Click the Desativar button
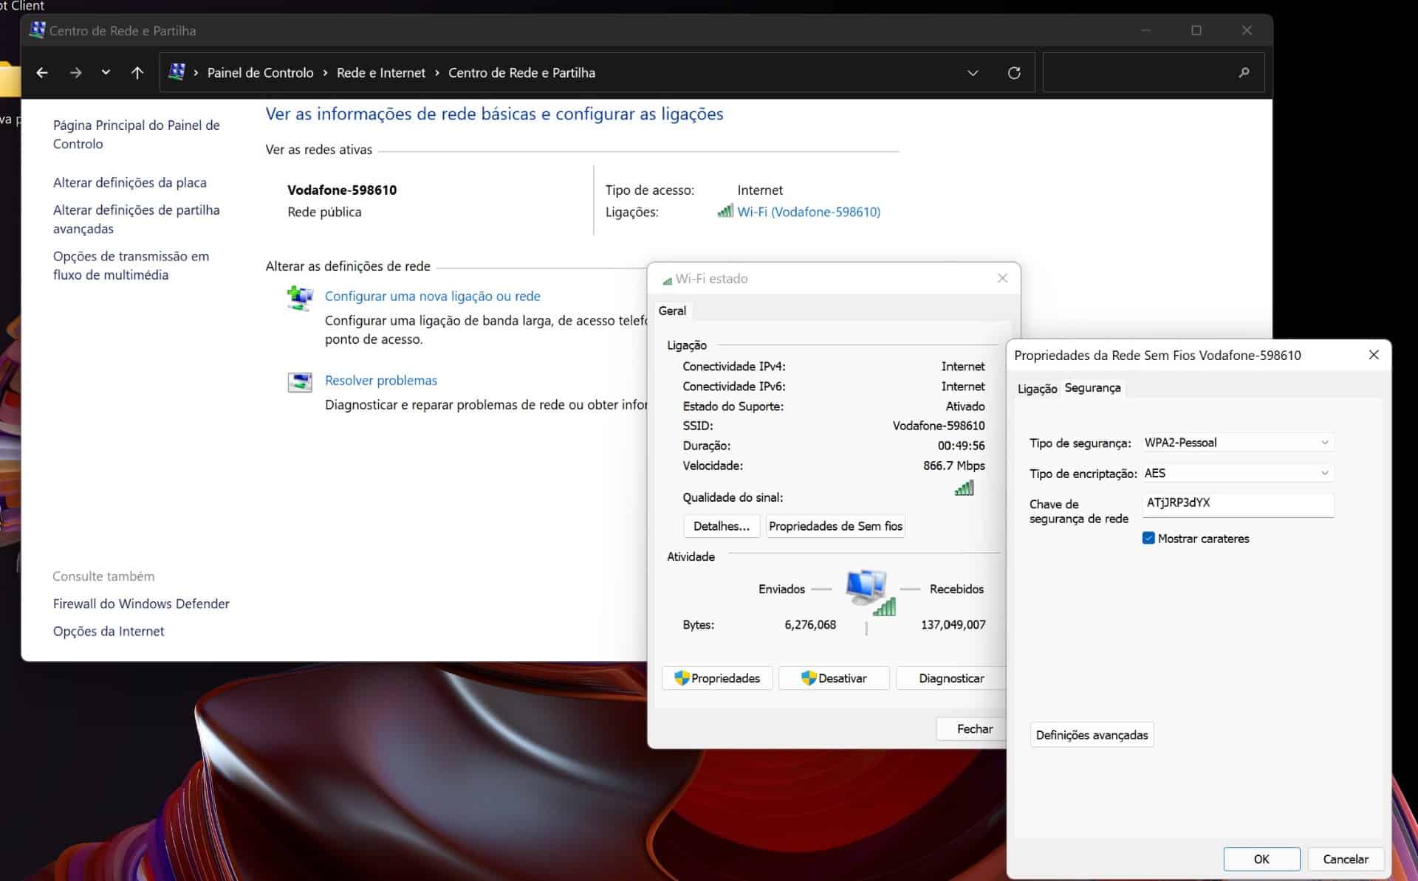Screen dimensions: 1418x881 834,678
